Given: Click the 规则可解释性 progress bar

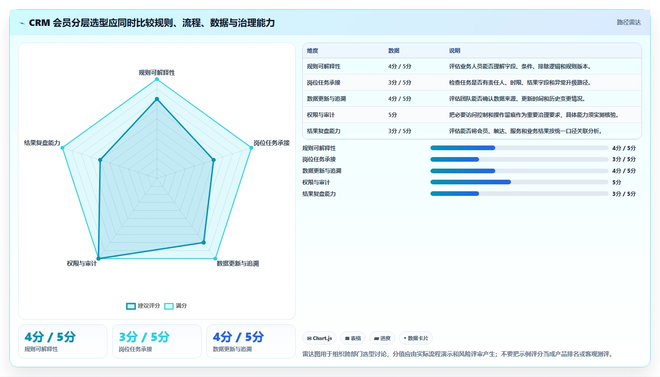Looking at the screenshot, I should click(519, 148).
